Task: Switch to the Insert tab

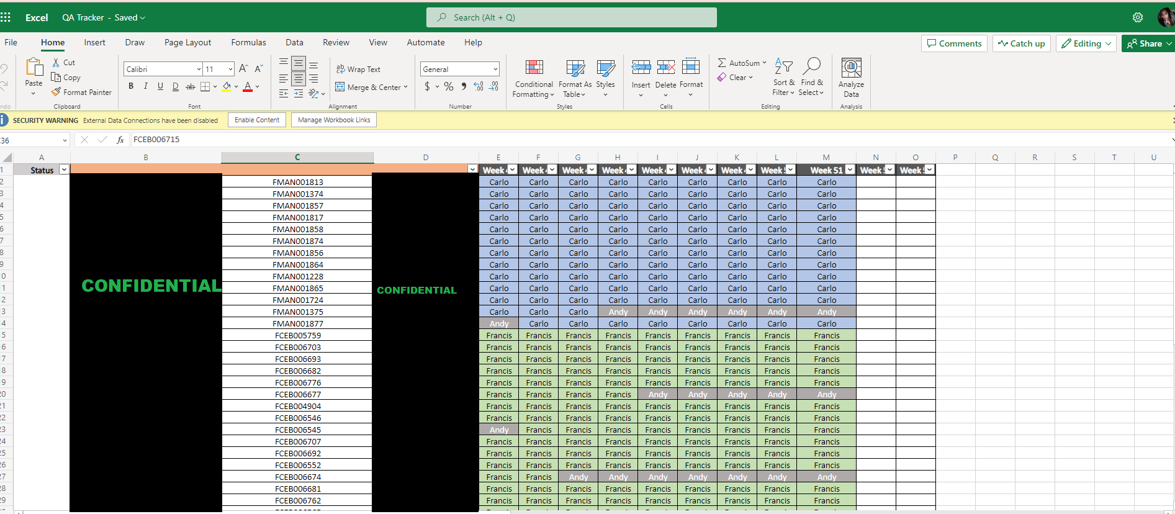Action: 94,42
